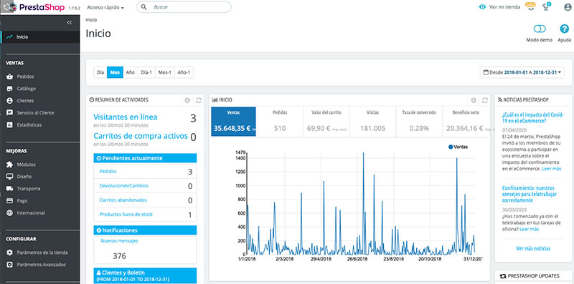574x284 pixels.
Task: Open the Carritos de compra activos link
Action: pos(141,136)
